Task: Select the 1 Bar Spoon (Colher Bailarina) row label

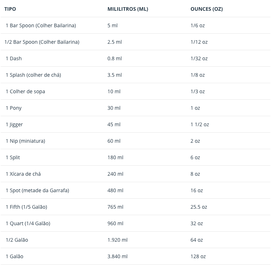Action: [41, 25]
